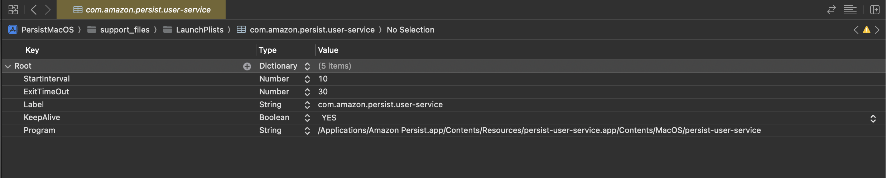Select the com.amazon.persist.user-service tab

(x=141, y=10)
